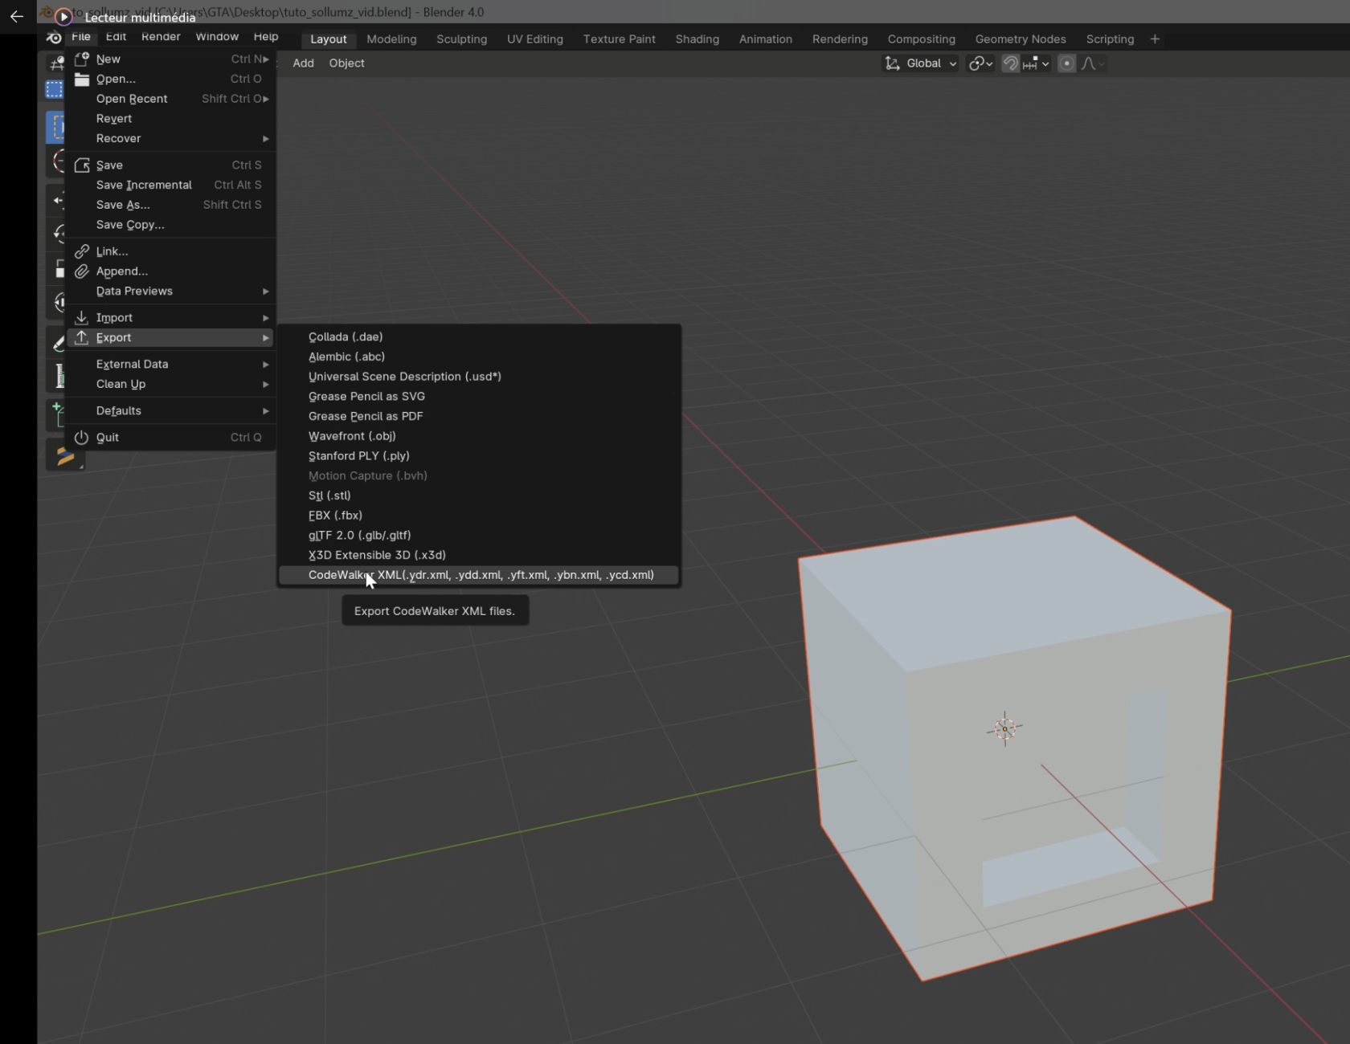Image resolution: width=1350 pixels, height=1044 pixels.
Task: Click the Transform Pivot Point icon
Action: tap(980, 63)
